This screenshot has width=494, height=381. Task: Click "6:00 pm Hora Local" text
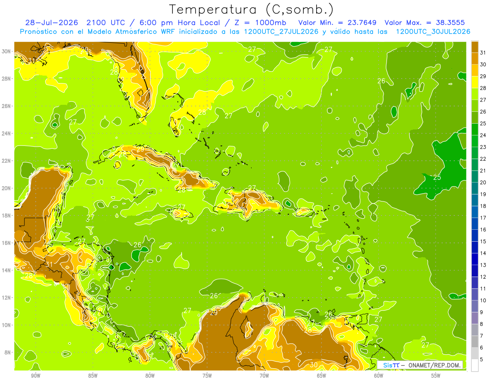pyautogui.click(x=180, y=23)
